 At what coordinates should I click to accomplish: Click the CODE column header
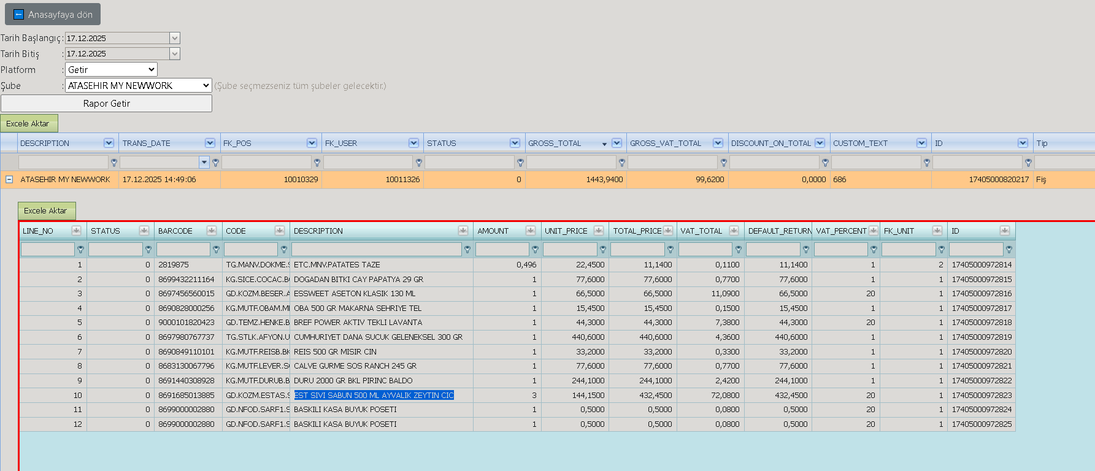pos(236,231)
